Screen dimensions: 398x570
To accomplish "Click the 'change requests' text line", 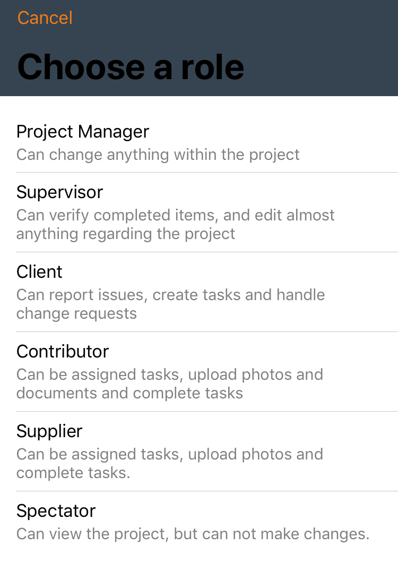I will coord(76,313).
